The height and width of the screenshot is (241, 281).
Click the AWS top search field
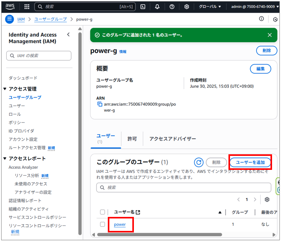[85, 7]
